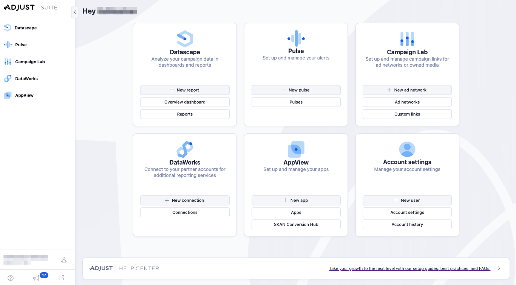Viewport: 516px width, 285px height.
Task: Click the large DataWorks card icon
Action: [x=185, y=149]
